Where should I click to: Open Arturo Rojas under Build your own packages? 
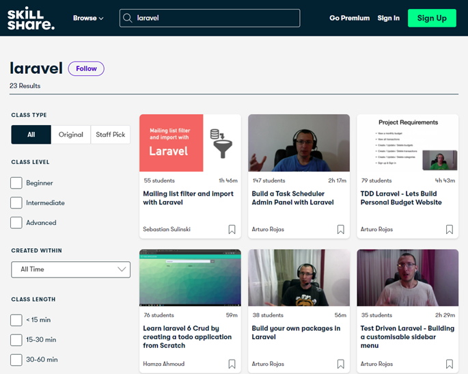268,364
